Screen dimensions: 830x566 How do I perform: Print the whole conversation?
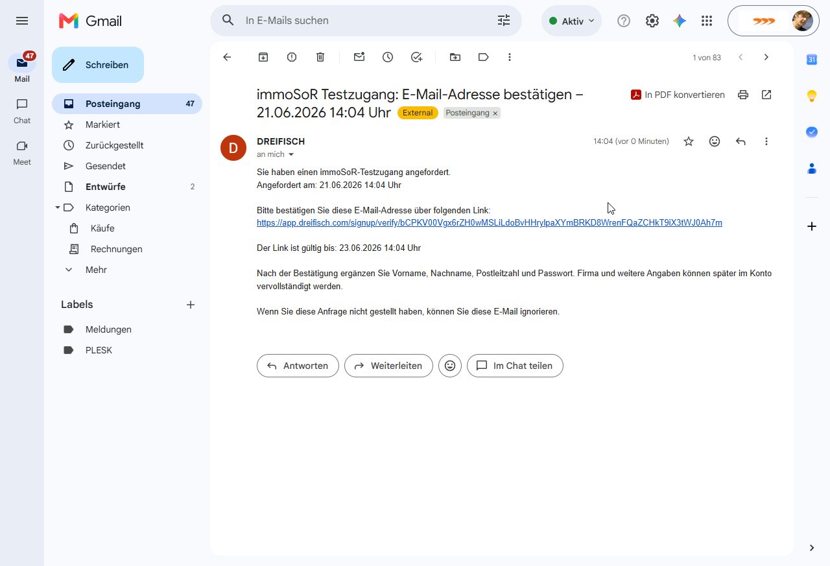click(743, 95)
